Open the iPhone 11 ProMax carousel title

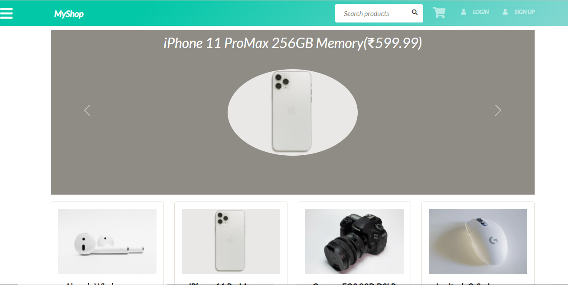[292, 43]
